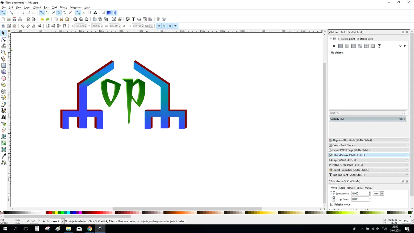Select the Text tool in toolbox
Viewport: 414px width, 233px height.
tap(4, 117)
